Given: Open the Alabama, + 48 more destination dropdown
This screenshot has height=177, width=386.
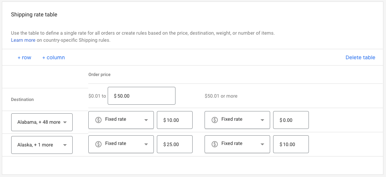Looking at the screenshot, I should click(42, 122).
